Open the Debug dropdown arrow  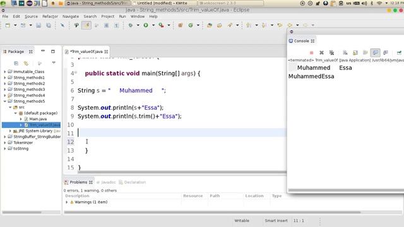click(x=138, y=25)
